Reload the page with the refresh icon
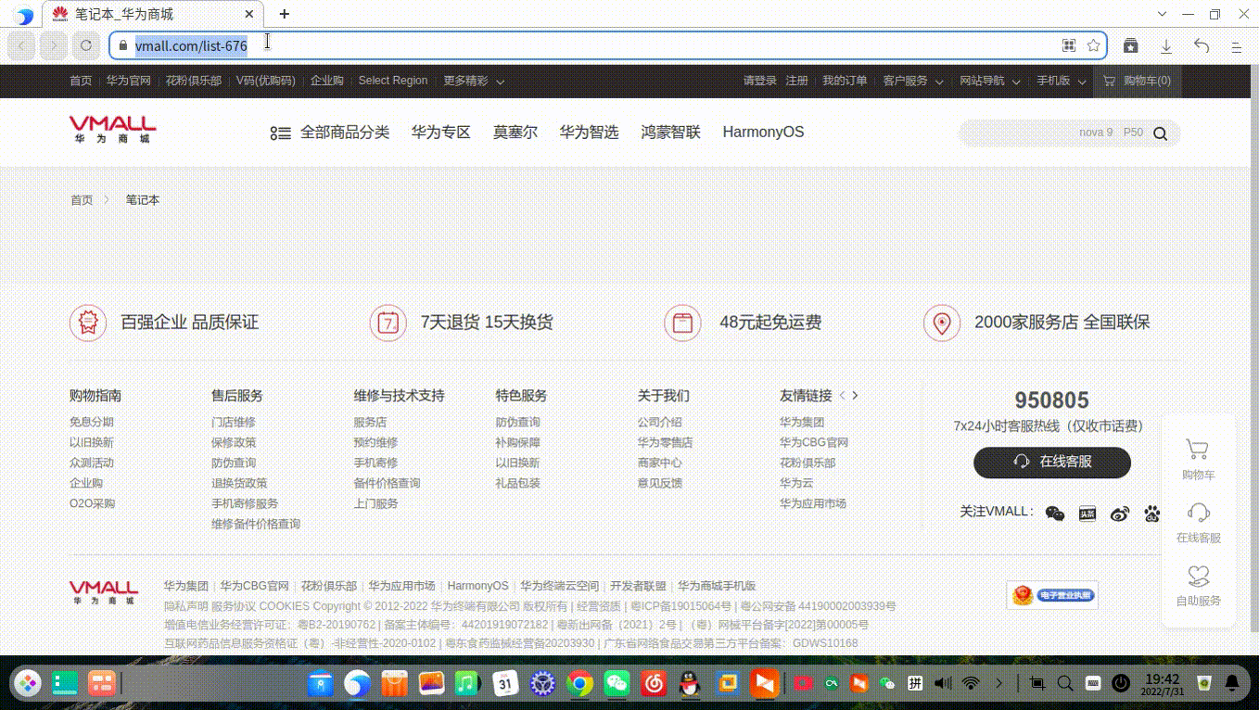The width and height of the screenshot is (1259, 710). click(86, 45)
